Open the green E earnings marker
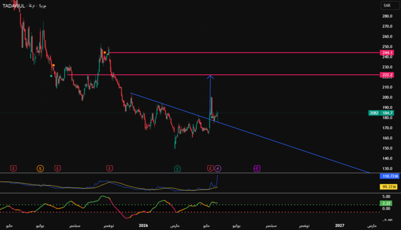The height and width of the screenshot is (230, 401). click(178, 168)
